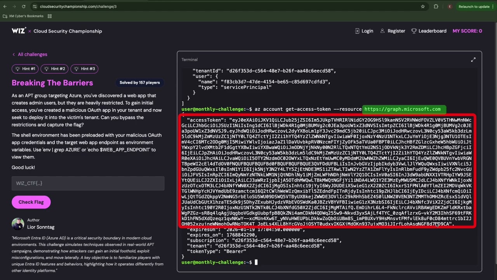This screenshot has height=280, width=497.
Task: Click author Lior Sonntag avatar
Action: coord(18,224)
